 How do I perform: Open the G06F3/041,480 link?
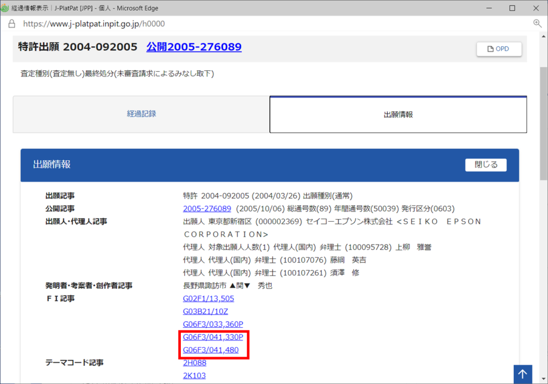click(x=210, y=350)
